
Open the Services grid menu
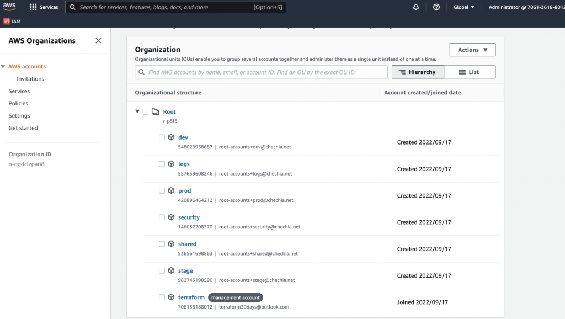coord(33,7)
